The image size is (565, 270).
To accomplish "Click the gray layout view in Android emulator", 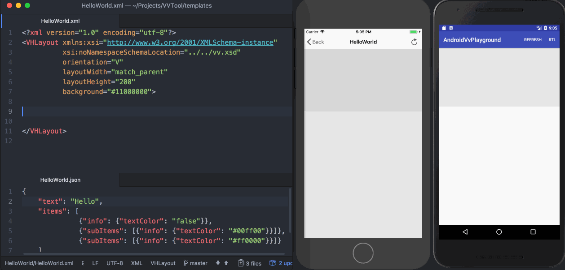I will pyautogui.click(x=499, y=77).
